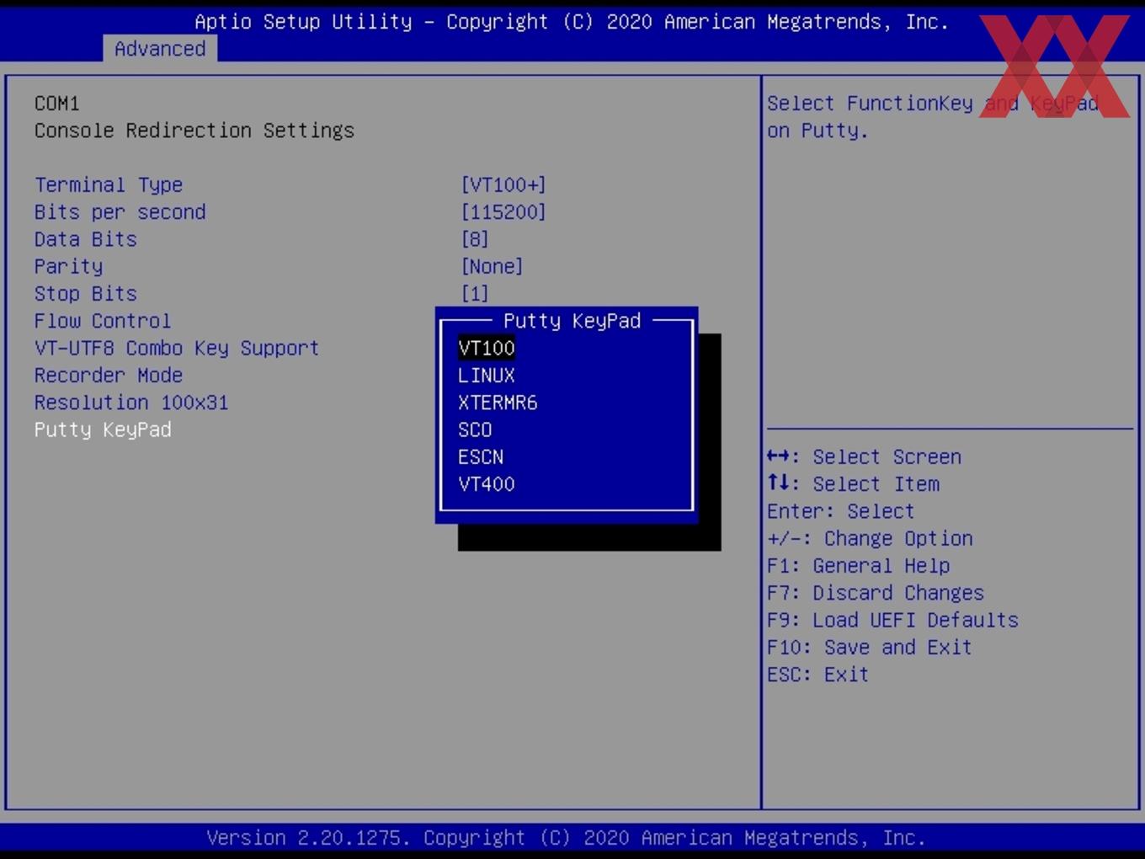Screen dimensions: 1145x859
Task: Select the Recorder Mode setting
Action: pos(109,376)
